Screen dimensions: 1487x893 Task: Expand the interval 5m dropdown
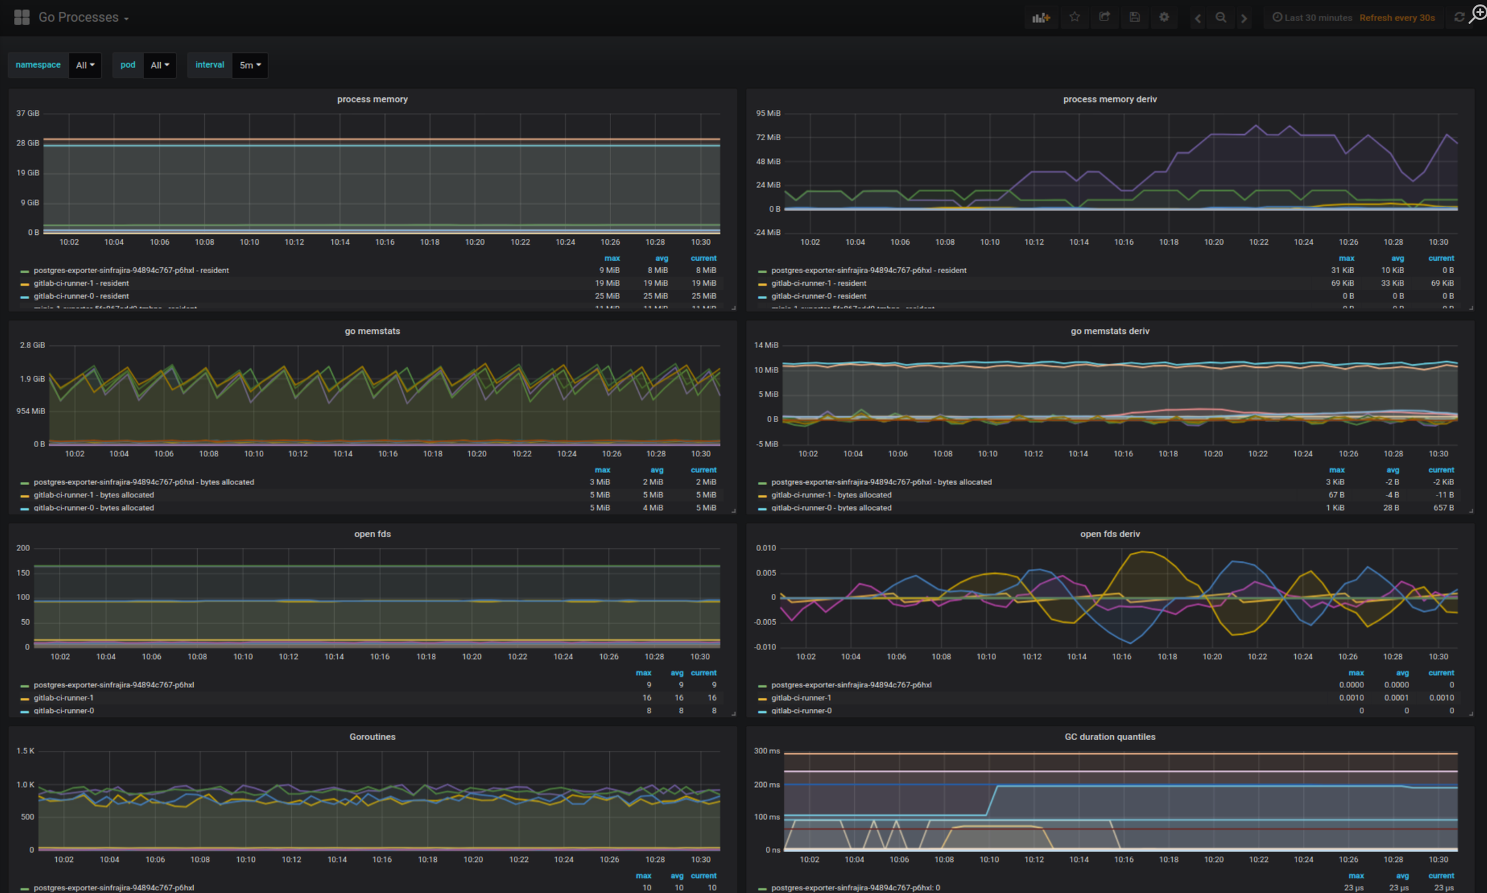point(250,65)
